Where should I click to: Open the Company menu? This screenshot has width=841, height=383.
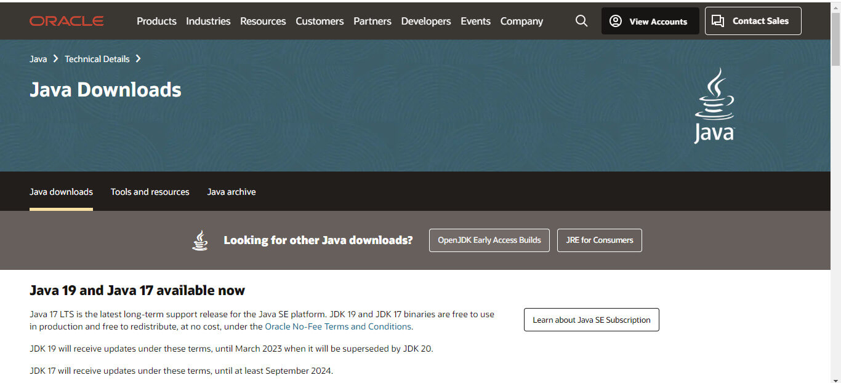pyautogui.click(x=521, y=21)
